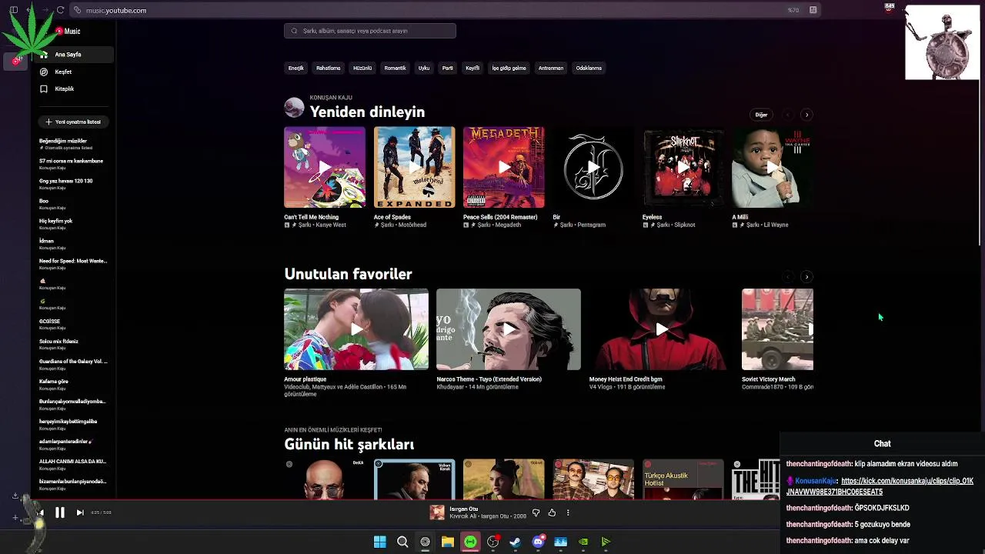The width and height of the screenshot is (985, 554).
Task: Select the Uyku mood chip
Action: [424, 68]
